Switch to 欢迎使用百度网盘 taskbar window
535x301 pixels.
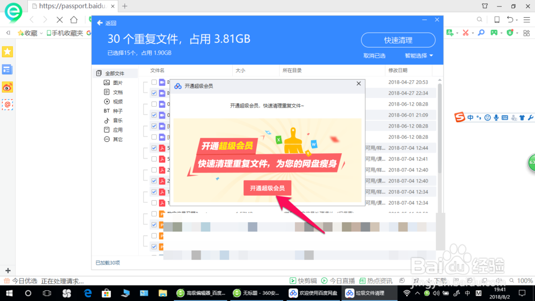pos(313,293)
